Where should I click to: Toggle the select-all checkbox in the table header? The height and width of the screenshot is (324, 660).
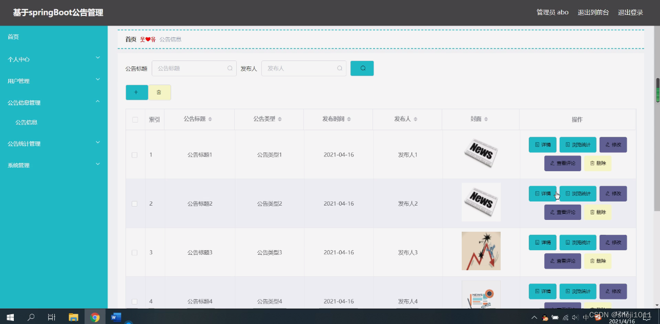click(x=134, y=118)
